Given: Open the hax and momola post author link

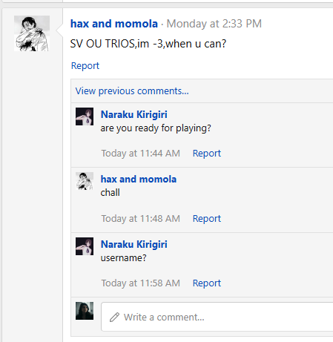Looking at the screenshot, I should click(114, 24).
